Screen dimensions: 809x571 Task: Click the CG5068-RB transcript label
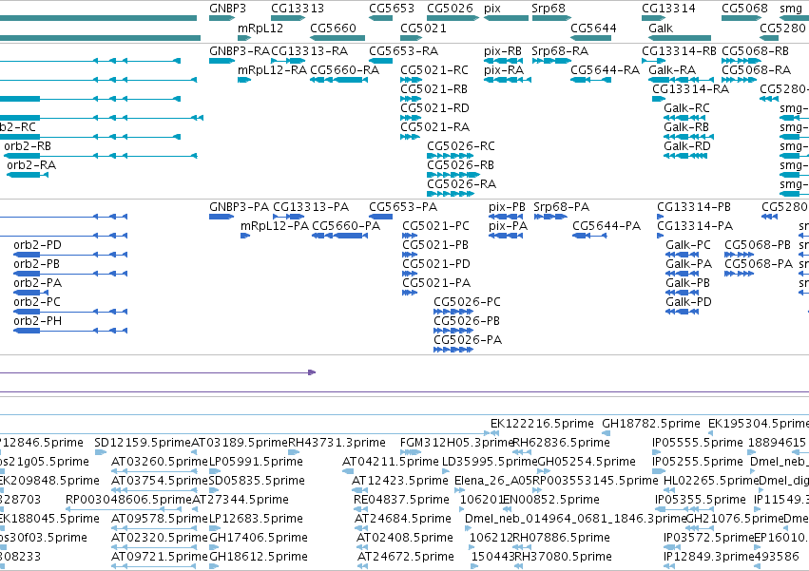[756, 51]
